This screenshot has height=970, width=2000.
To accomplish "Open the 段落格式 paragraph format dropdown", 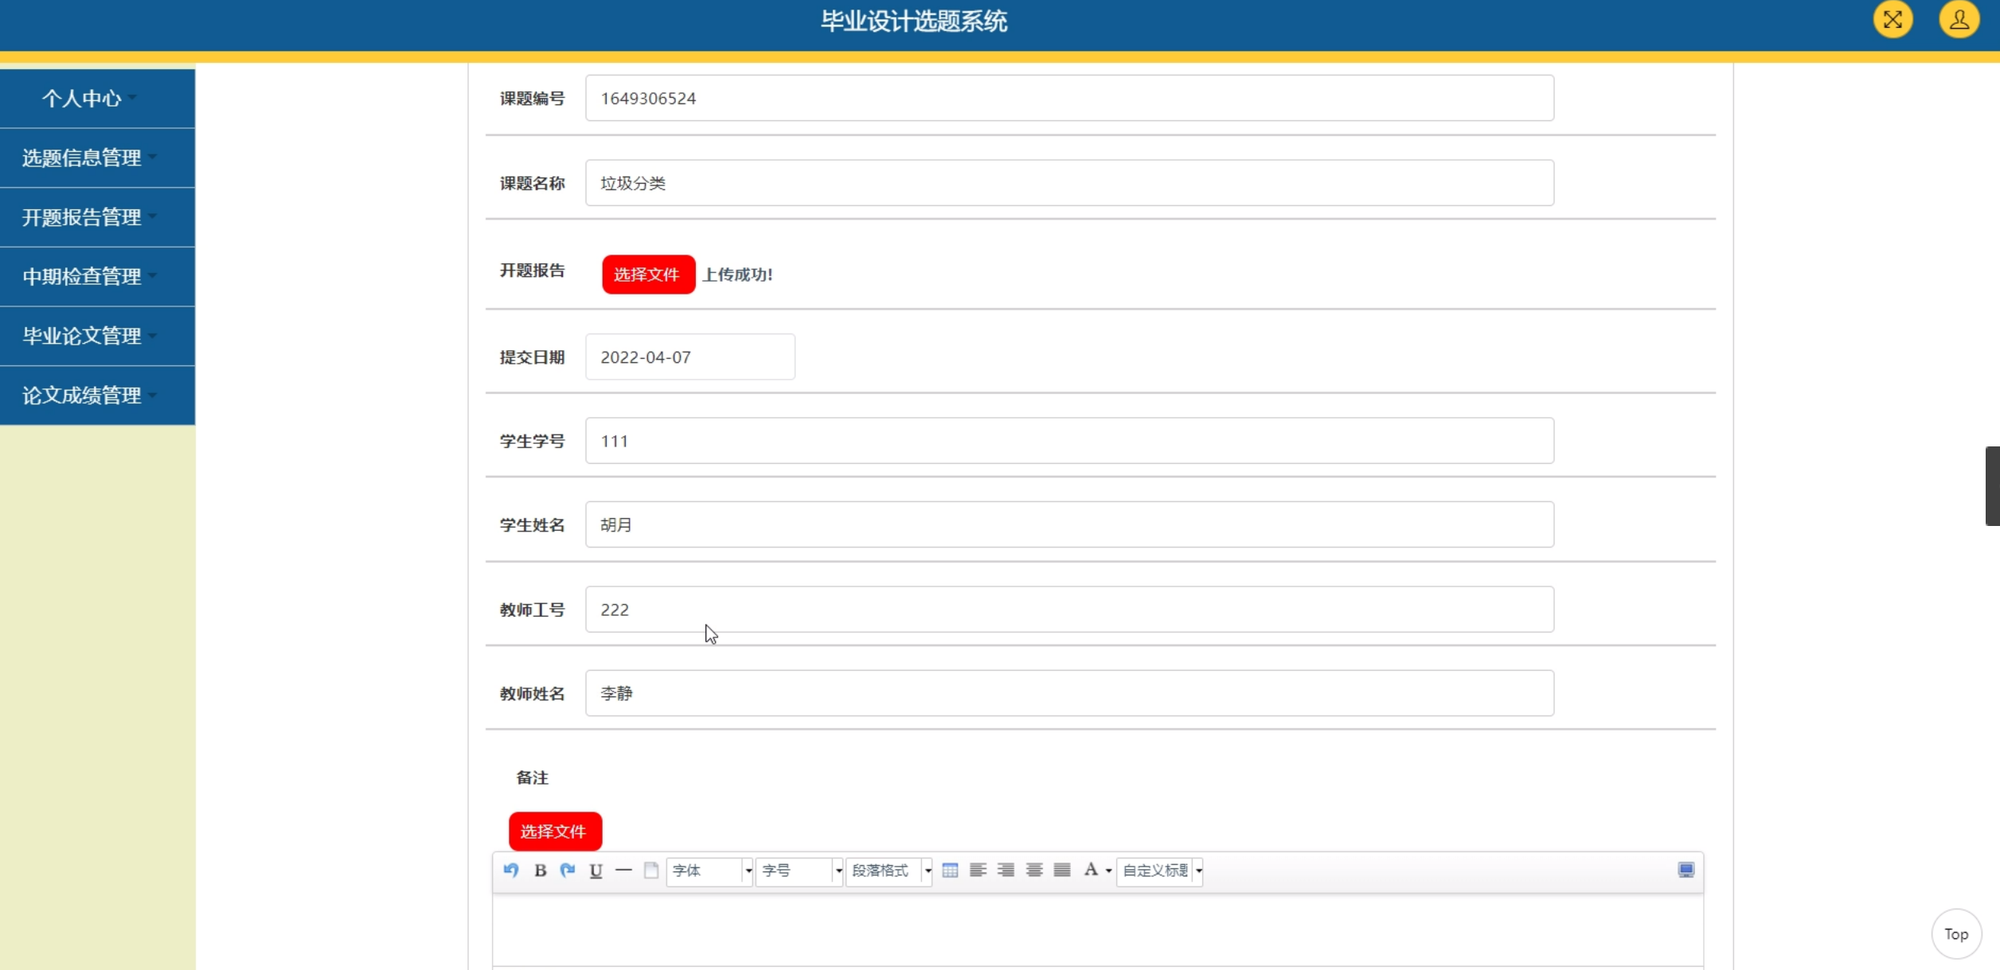I will (x=889, y=871).
